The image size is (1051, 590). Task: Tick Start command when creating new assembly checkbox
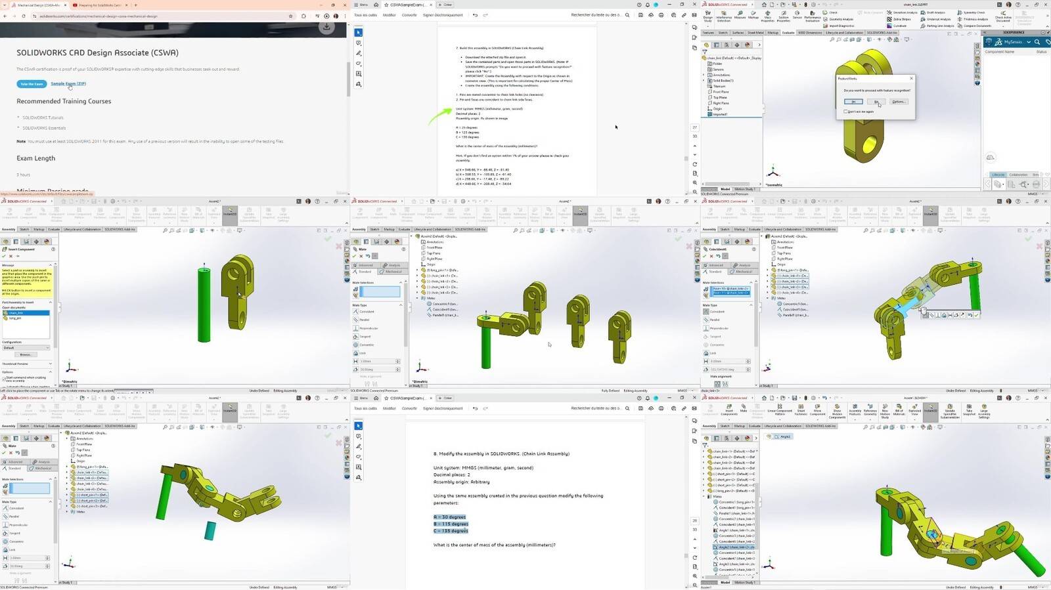tap(4, 379)
